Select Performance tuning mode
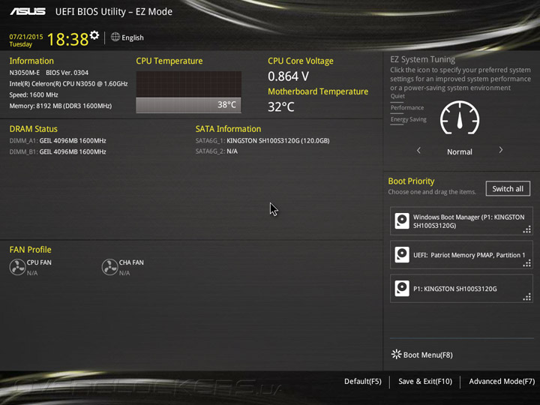Image resolution: width=540 pixels, height=405 pixels. 407,108
